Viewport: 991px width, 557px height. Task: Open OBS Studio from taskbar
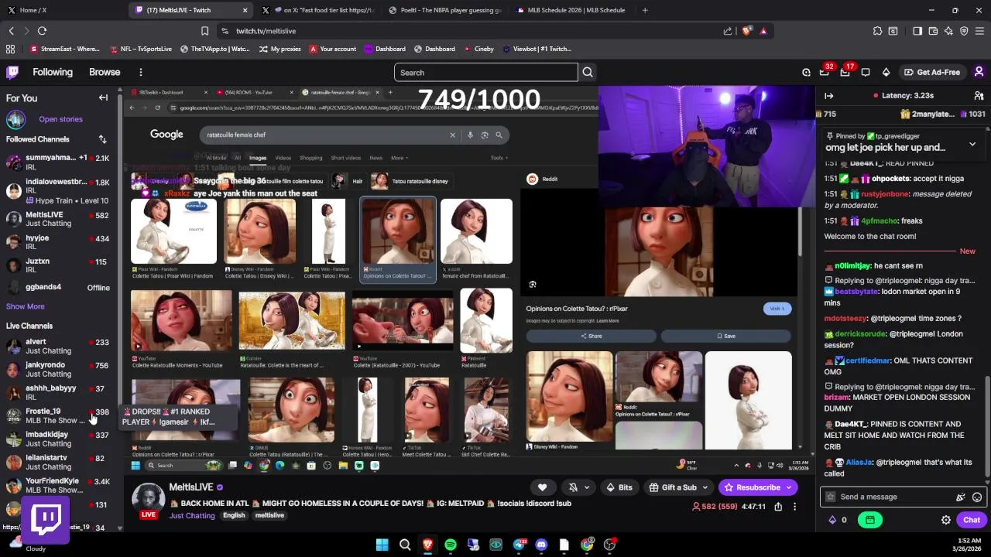[609, 545]
